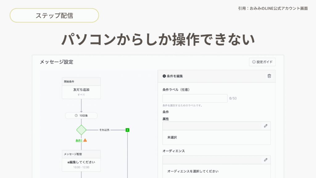Image resolution: width=316 pixels, height=178 pixels.
Task: Click the それ以外 branch label
Action: coord(104,130)
